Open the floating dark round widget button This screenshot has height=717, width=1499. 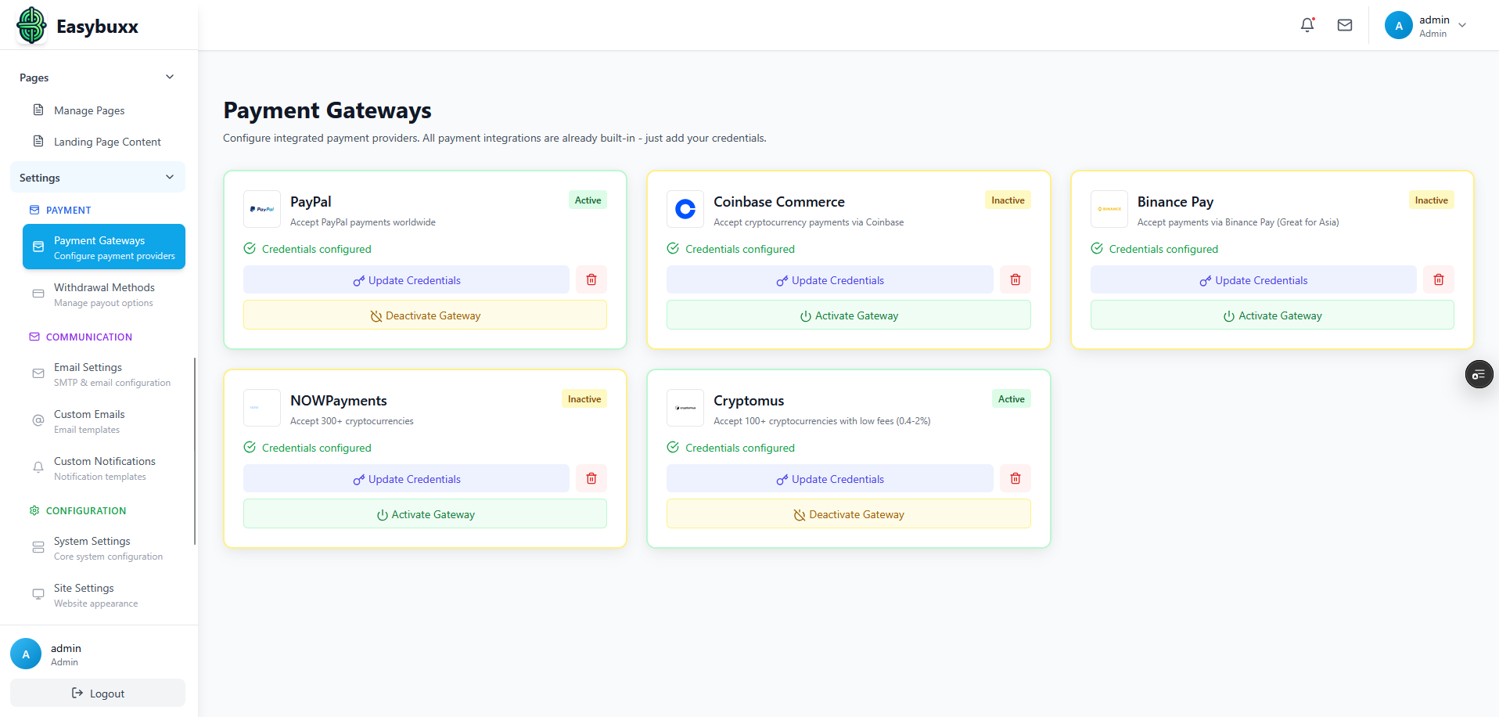(x=1479, y=375)
